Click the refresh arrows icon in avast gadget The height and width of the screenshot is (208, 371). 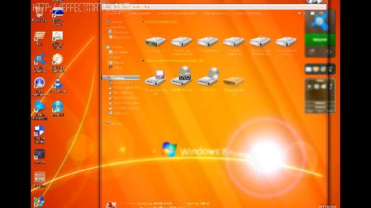click(x=329, y=51)
